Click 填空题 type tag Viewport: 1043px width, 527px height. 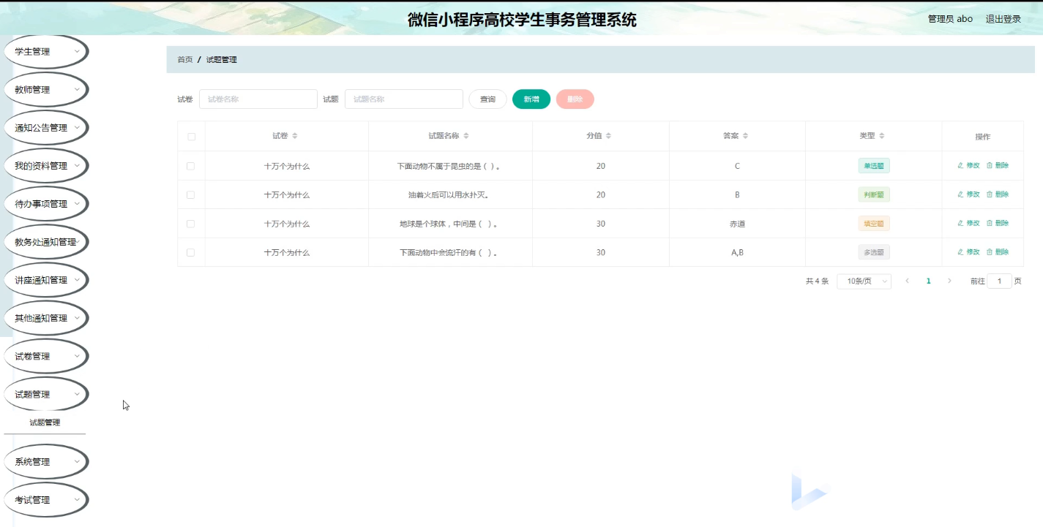874,224
